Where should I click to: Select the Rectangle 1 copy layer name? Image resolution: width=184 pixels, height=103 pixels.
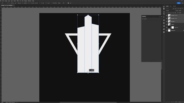[x=174, y=18]
